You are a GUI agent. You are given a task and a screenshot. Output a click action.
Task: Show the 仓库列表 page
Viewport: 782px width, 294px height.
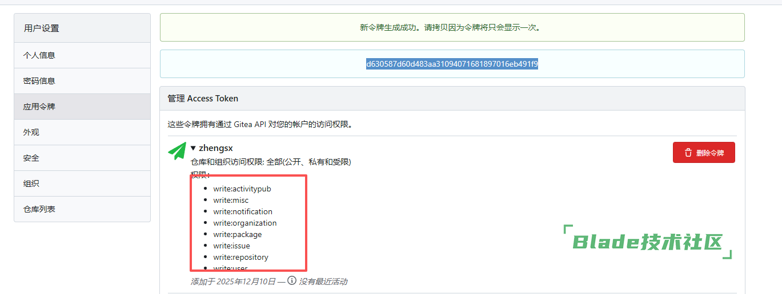point(39,209)
